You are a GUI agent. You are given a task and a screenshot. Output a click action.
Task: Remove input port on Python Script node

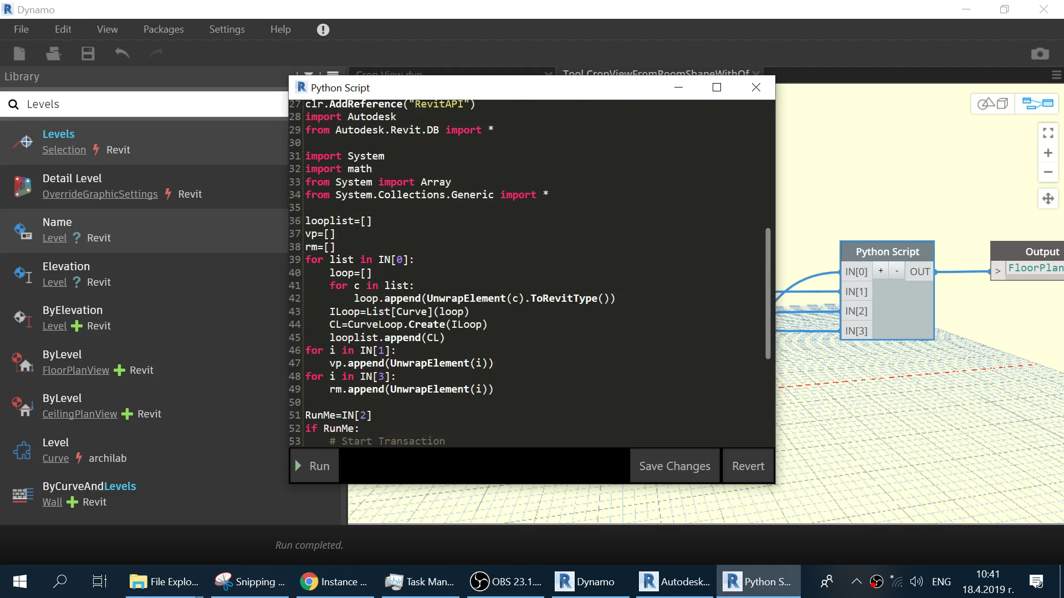coord(897,271)
